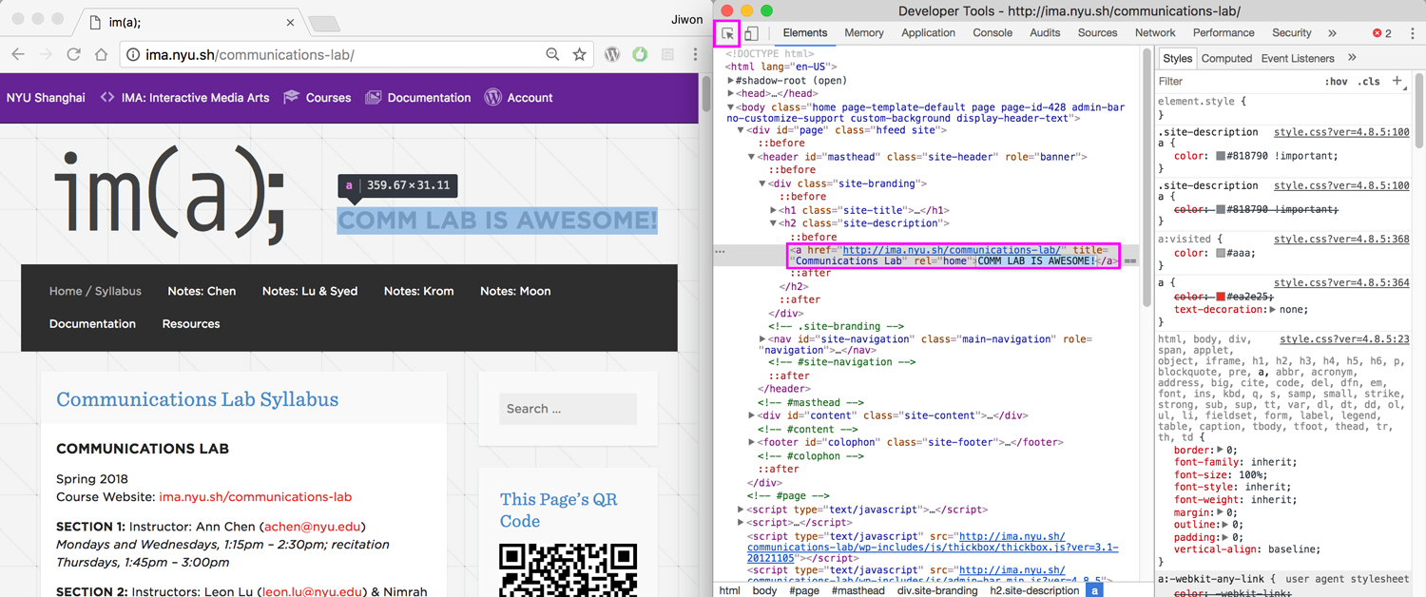The image size is (1426, 597).
Task: Go to the browser home icon
Action: (x=101, y=55)
